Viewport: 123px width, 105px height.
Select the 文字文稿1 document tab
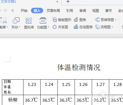coord(8,2)
